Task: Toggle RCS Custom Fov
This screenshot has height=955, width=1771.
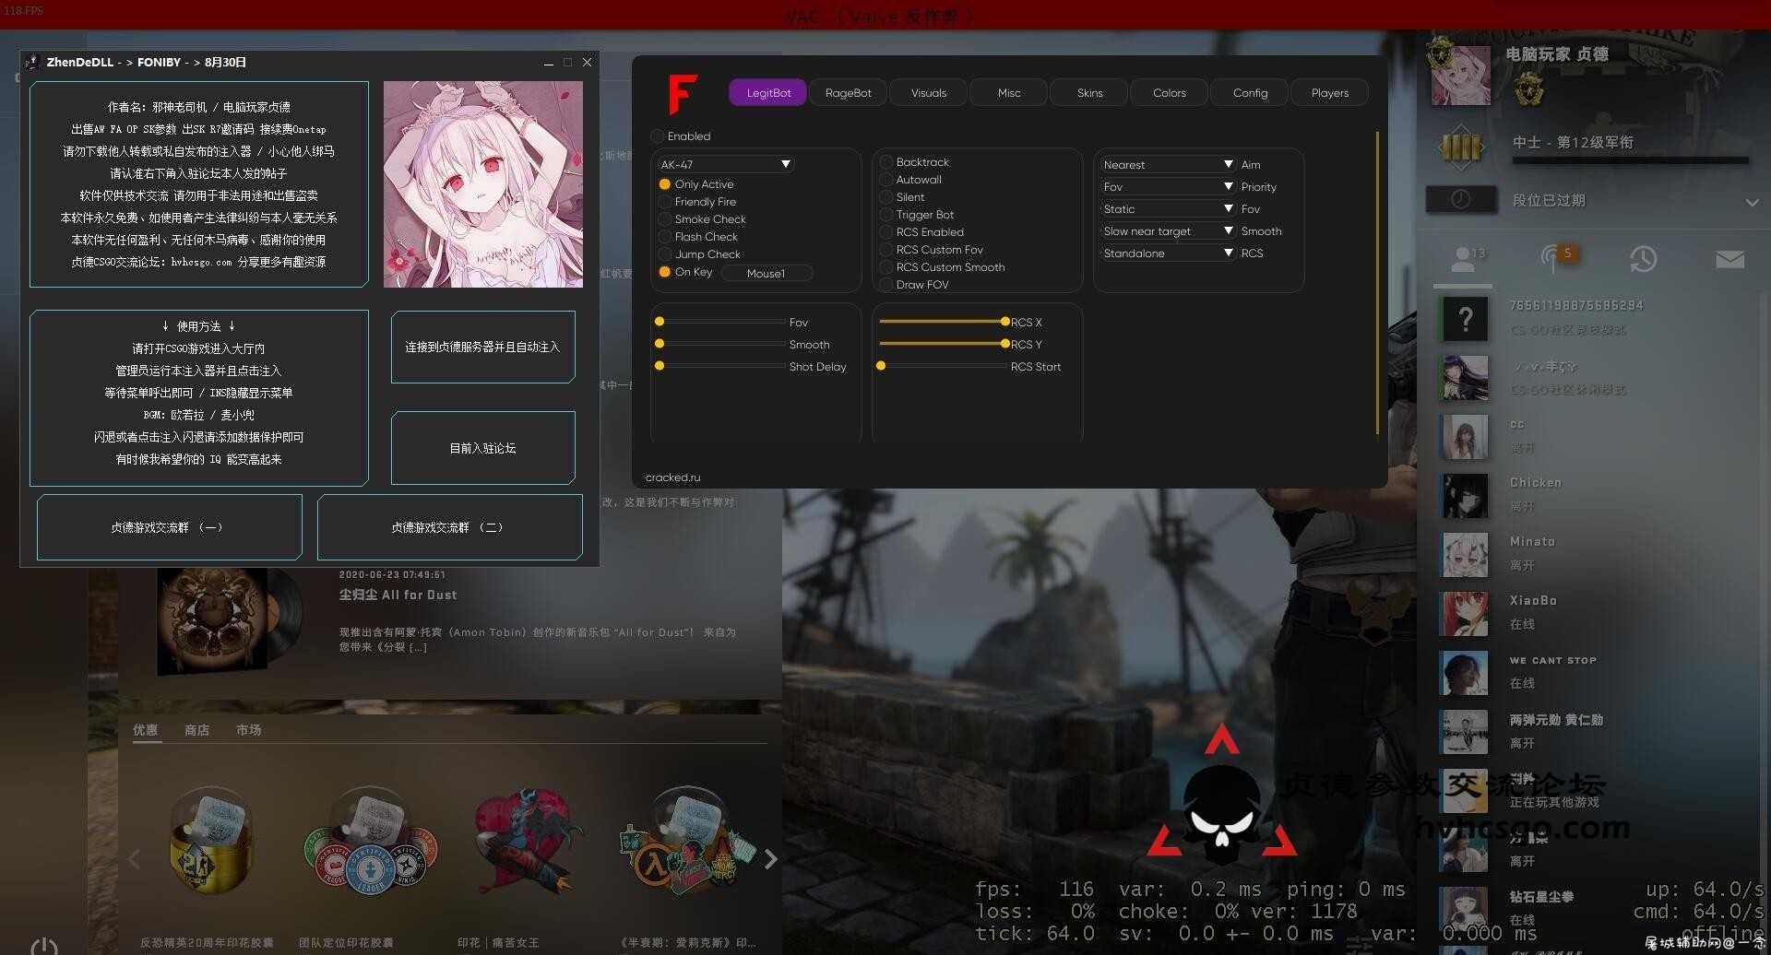Action: tap(885, 250)
